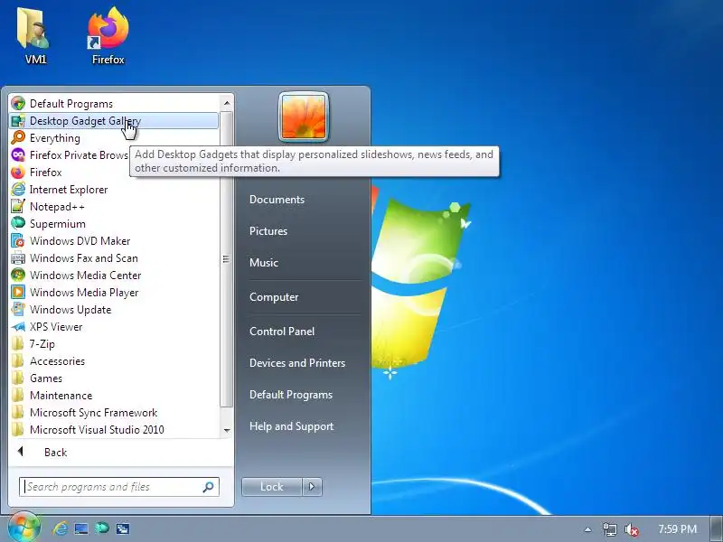Open Default Programs in right Start pane
This screenshot has width=723, height=542.
coord(291,395)
